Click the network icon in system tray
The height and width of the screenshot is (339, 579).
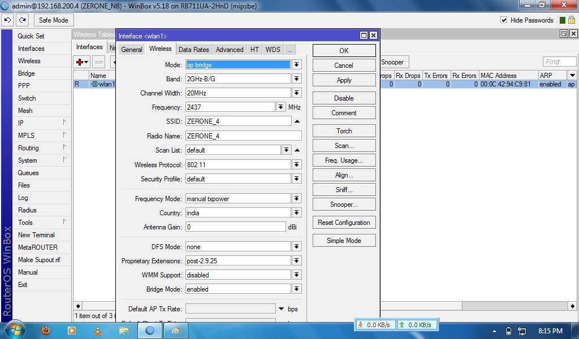point(522,331)
